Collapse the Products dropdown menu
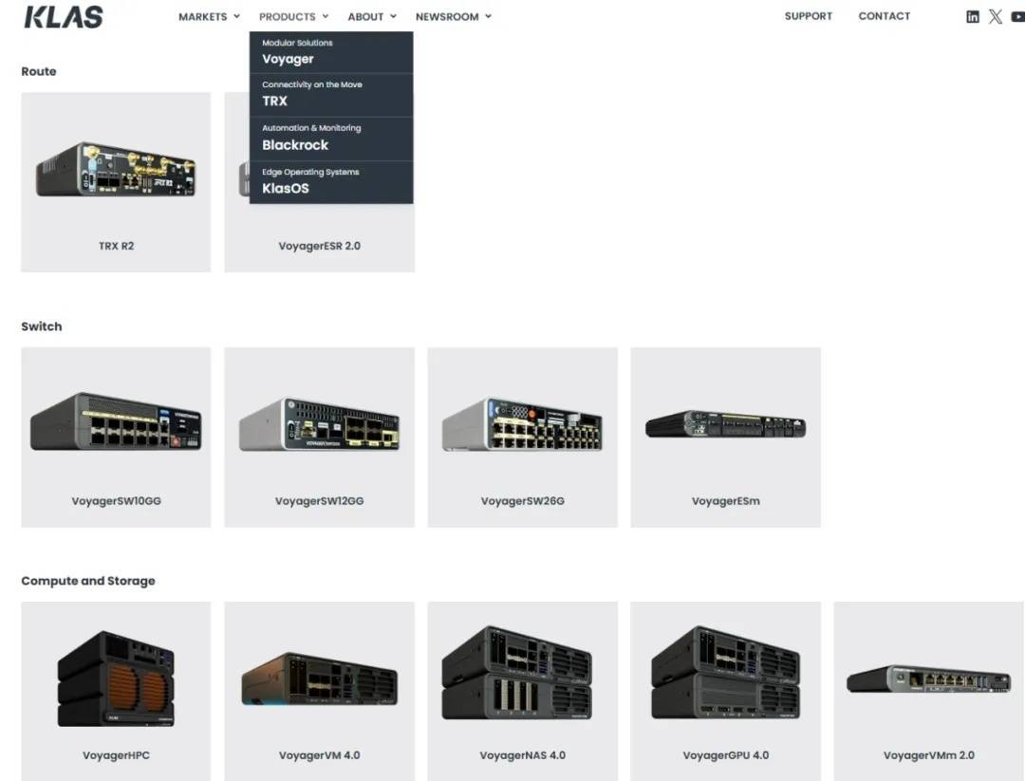This screenshot has height=781, width=1025. tap(293, 16)
